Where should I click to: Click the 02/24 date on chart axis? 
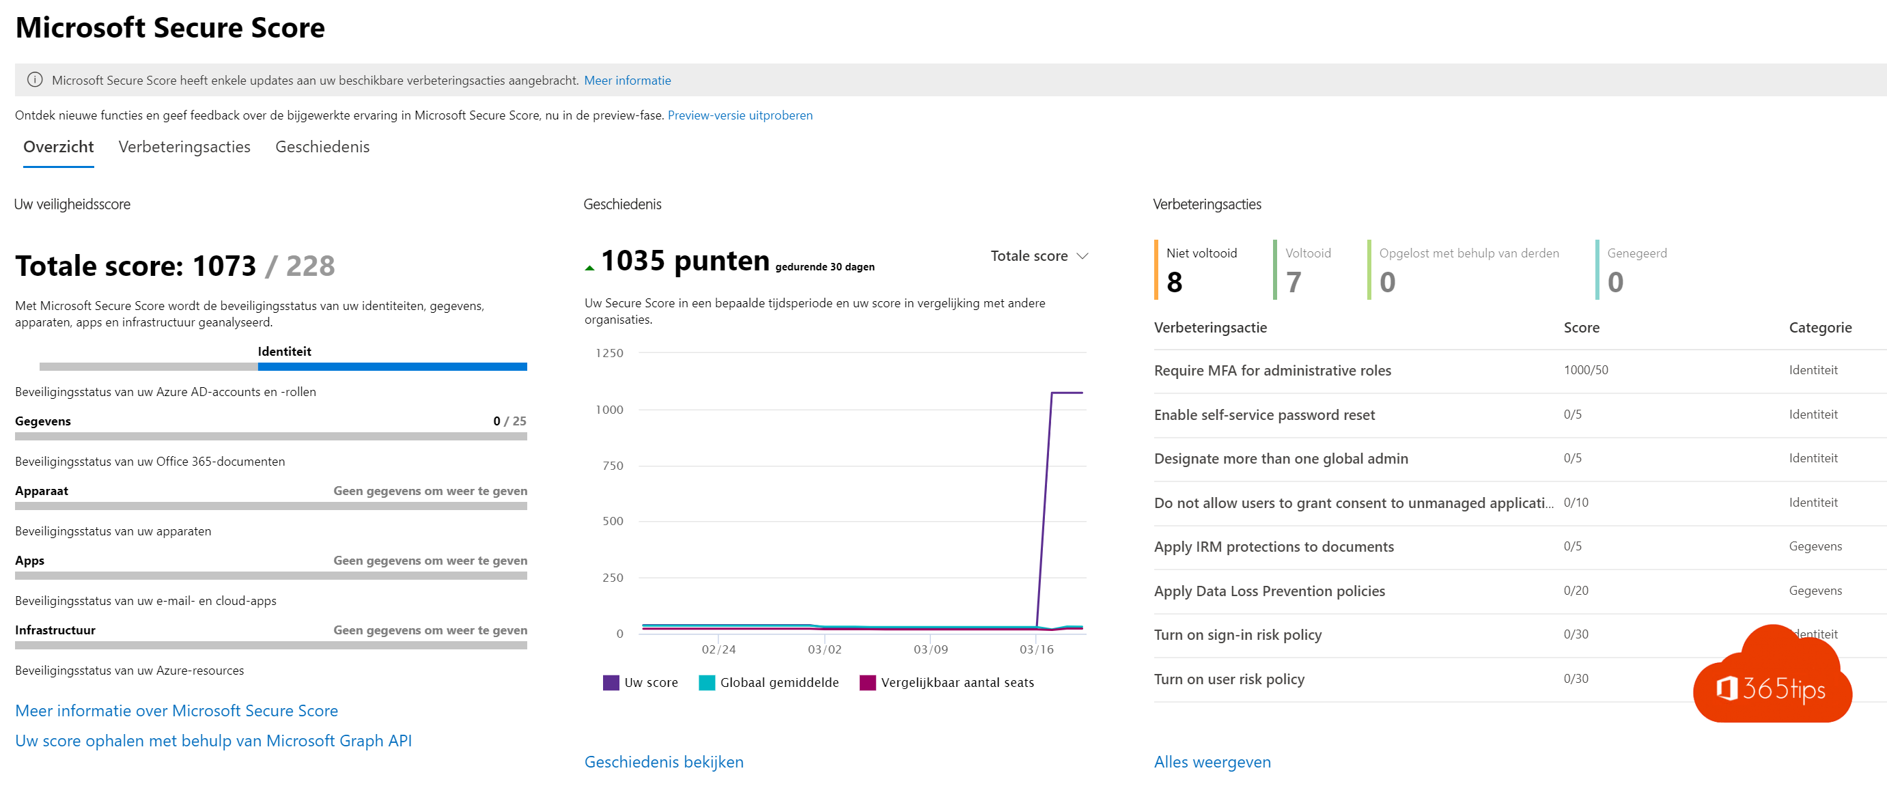(718, 649)
